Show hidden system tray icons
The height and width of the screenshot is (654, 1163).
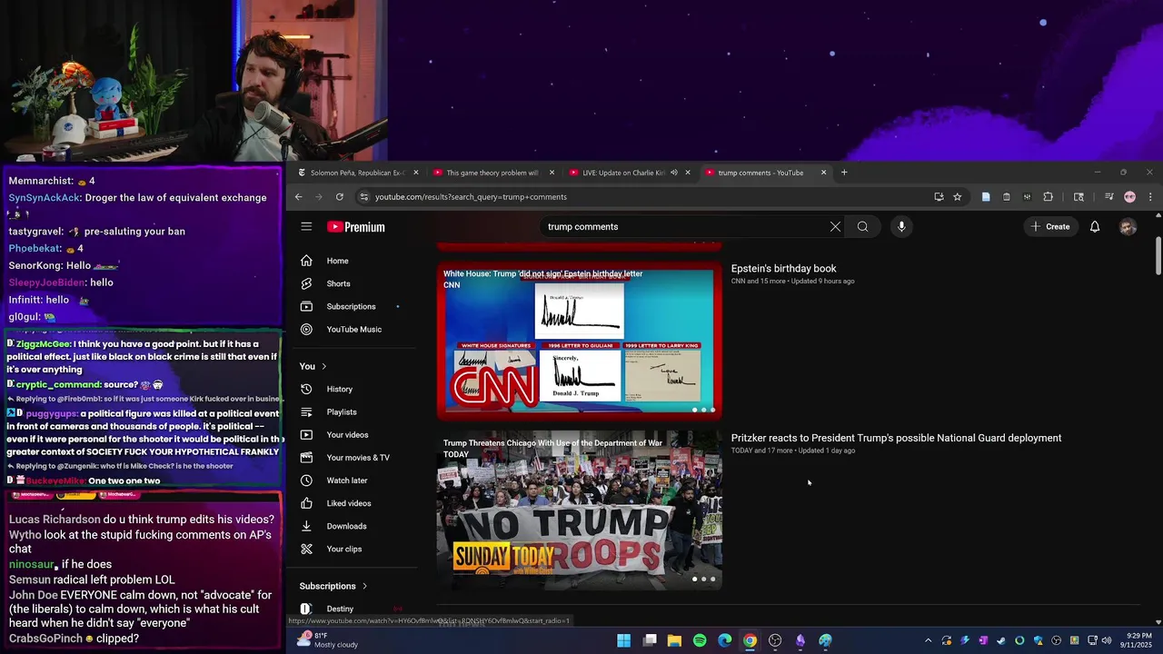(928, 640)
